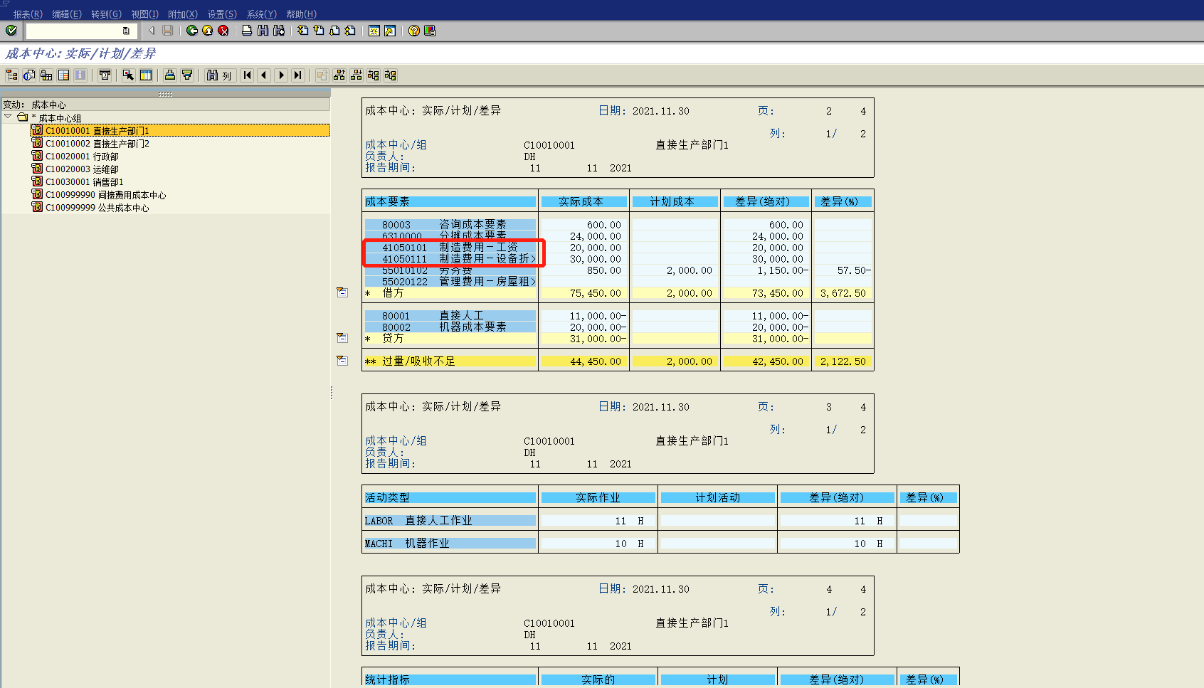The width and height of the screenshot is (1204, 688).
Task: Open the 报表(R) menu
Action: click(x=28, y=14)
